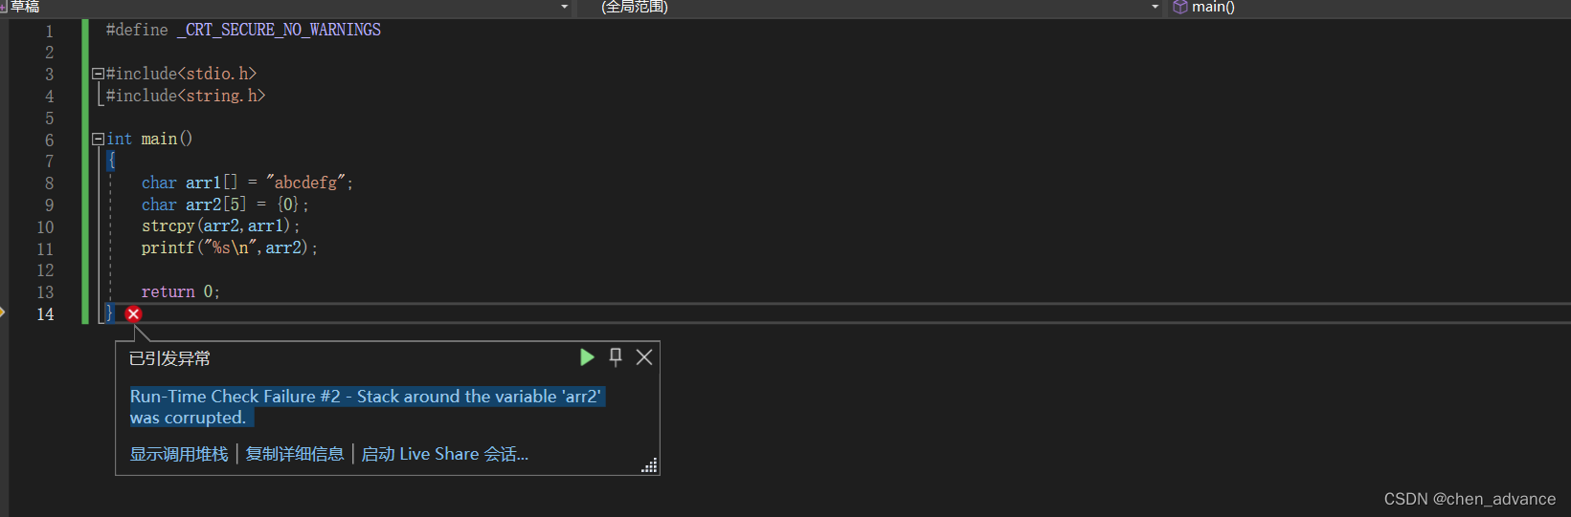
Task: Open the 草稿 project dropdown
Action: point(564,7)
